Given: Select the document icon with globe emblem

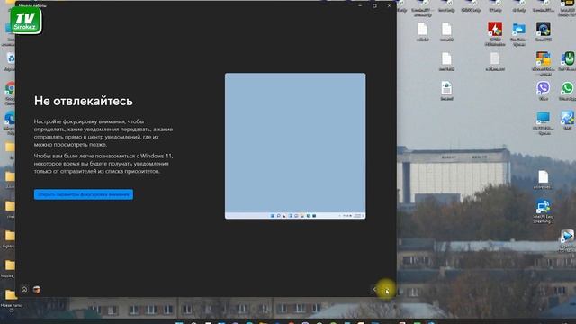Looking at the screenshot, I should 446,91.
